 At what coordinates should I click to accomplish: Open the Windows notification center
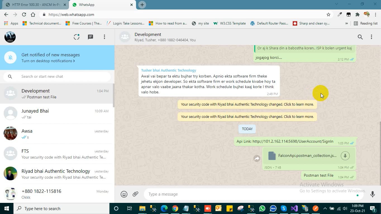click(373, 208)
